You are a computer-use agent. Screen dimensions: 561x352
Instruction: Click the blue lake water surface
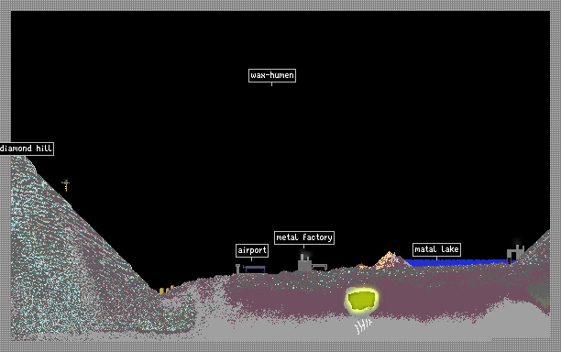coord(457,262)
